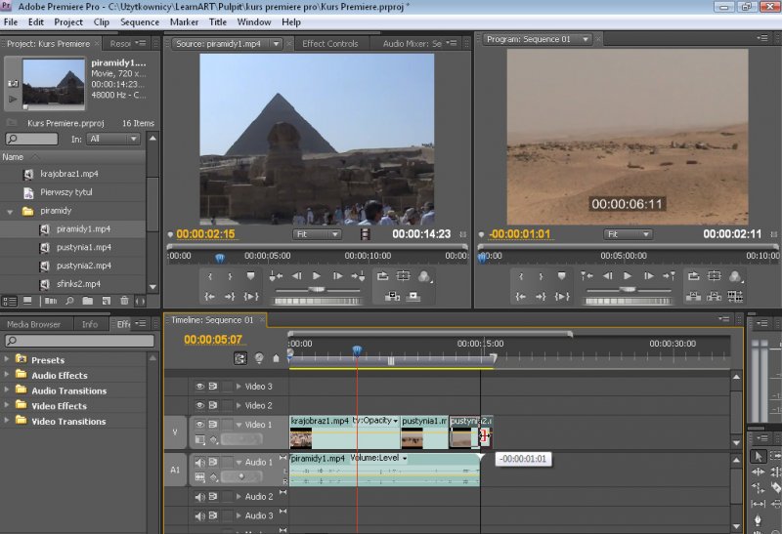Mute the Audio 1 track
Viewport: 782px width, 534px height.
(x=200, y=462)
